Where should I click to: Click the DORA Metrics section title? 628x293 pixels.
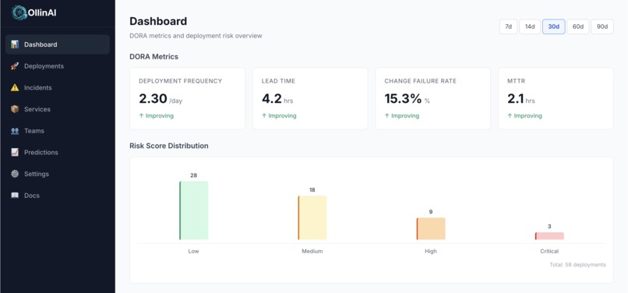point(154,57)
